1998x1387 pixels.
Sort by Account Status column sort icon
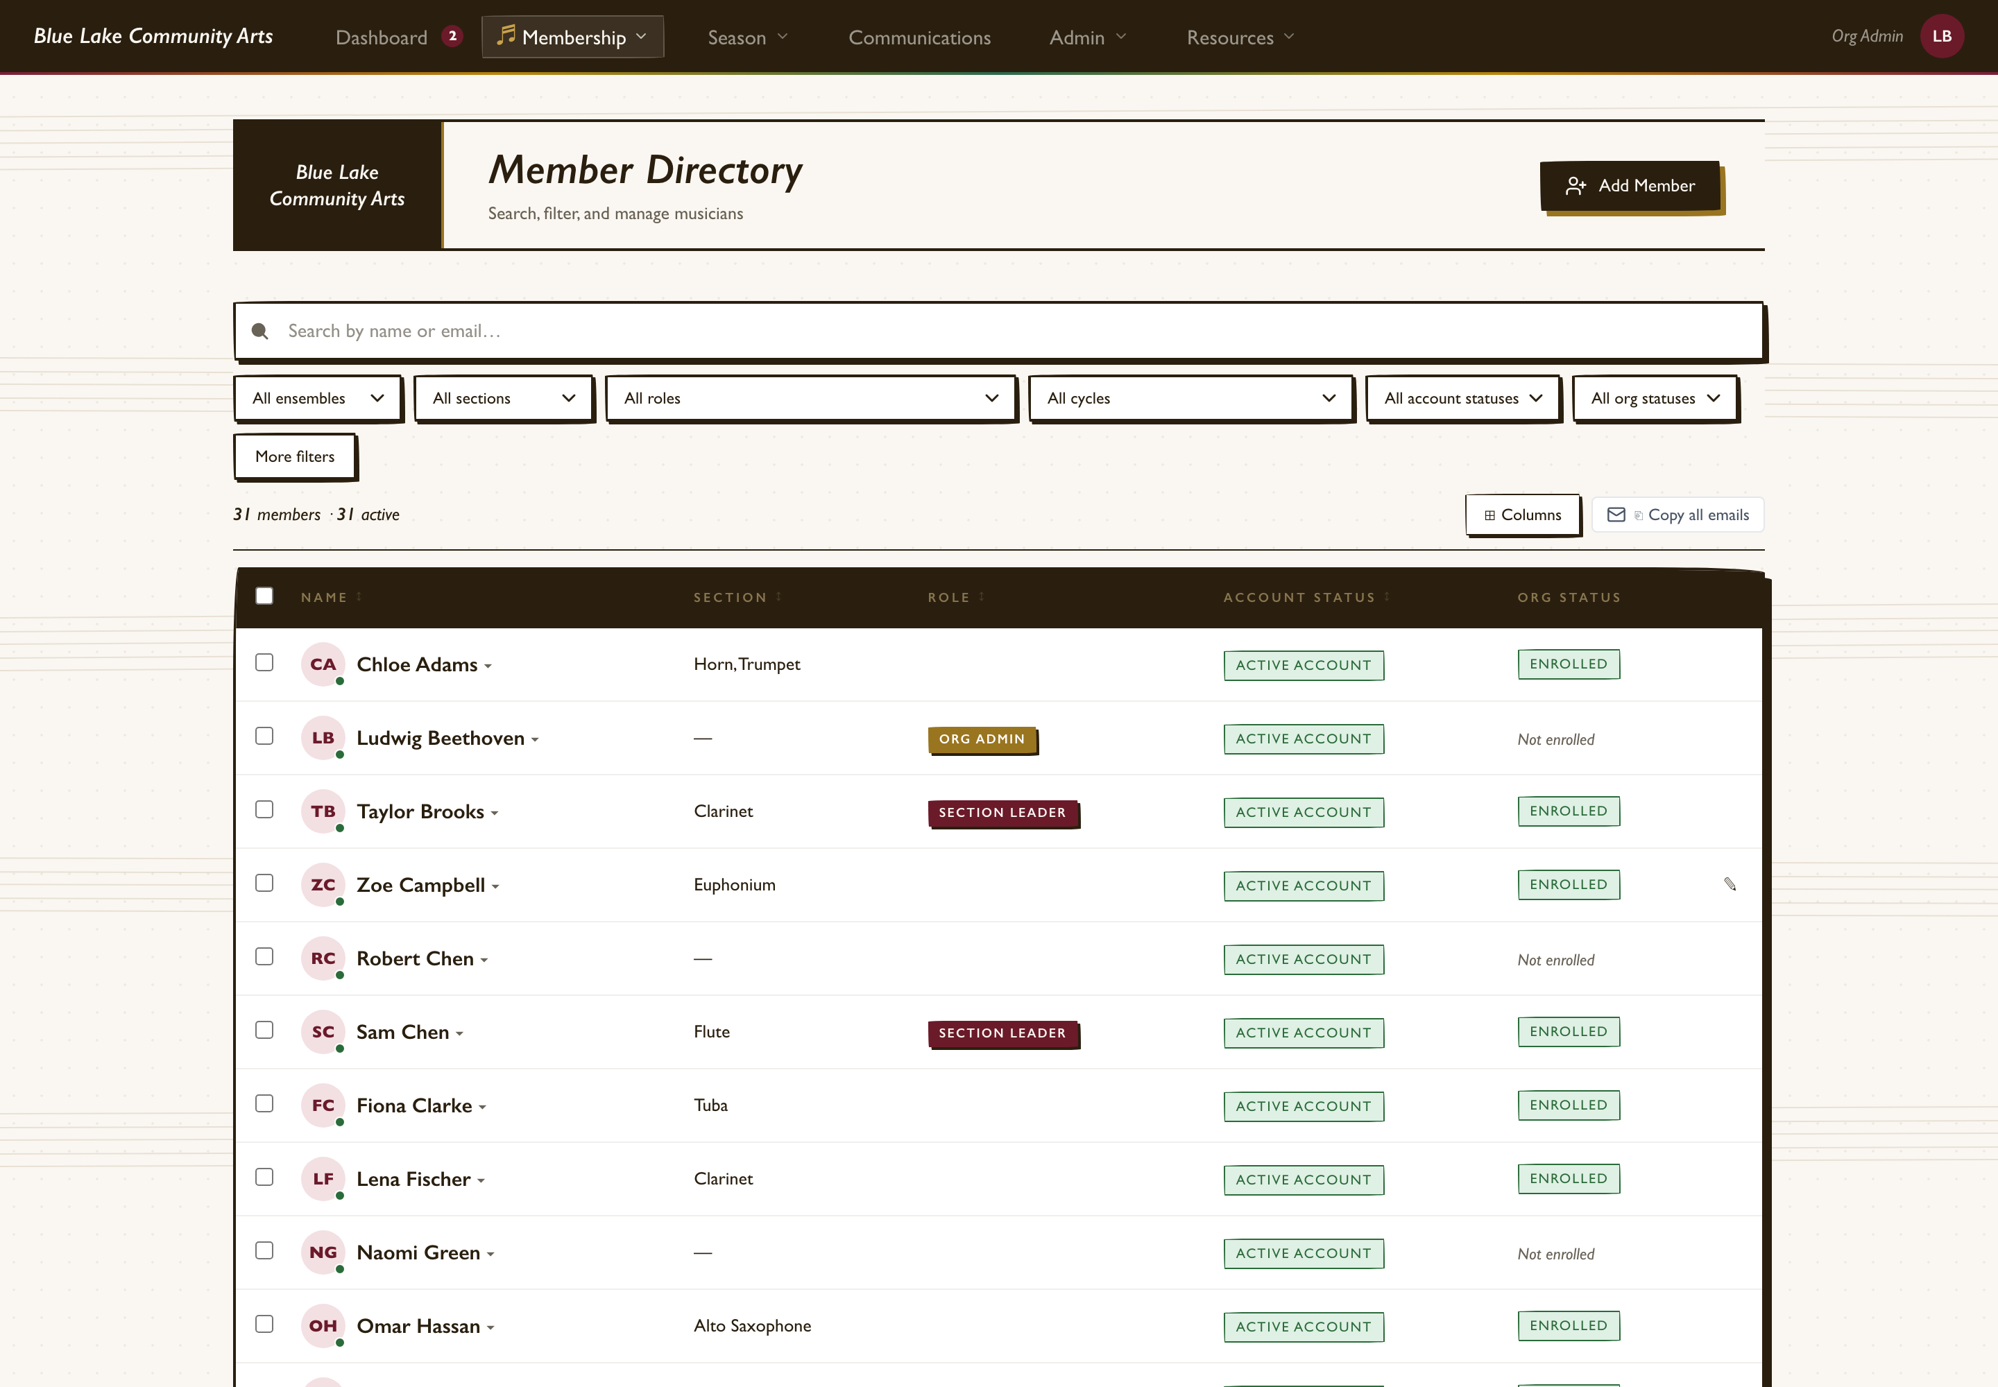pos(1387,597)
